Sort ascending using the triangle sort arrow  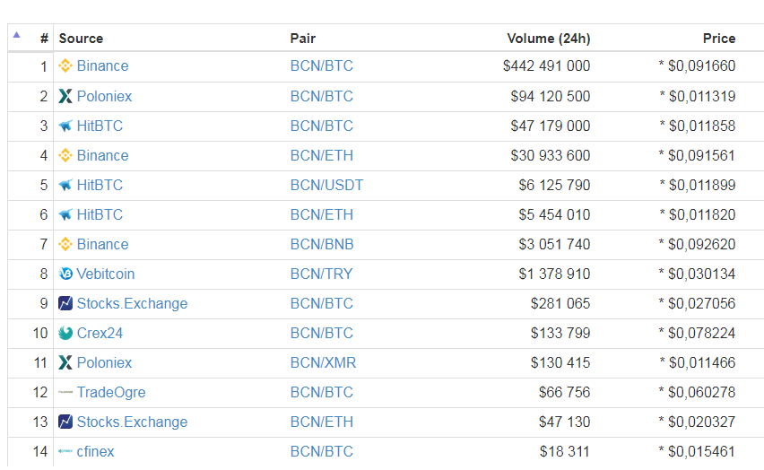[16, 35]
